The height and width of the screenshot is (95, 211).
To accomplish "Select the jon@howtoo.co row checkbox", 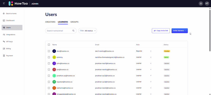I will click(49, 70).
